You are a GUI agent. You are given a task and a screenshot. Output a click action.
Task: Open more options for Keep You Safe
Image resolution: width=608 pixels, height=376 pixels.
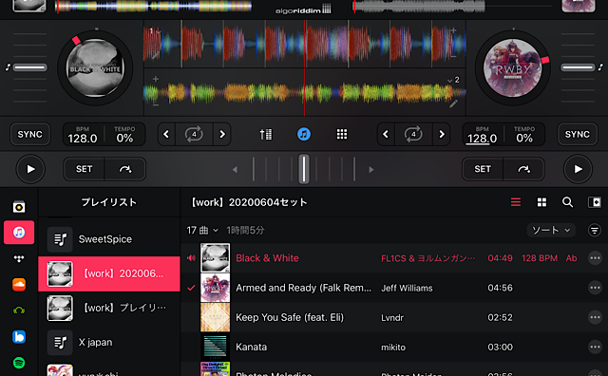595,317
